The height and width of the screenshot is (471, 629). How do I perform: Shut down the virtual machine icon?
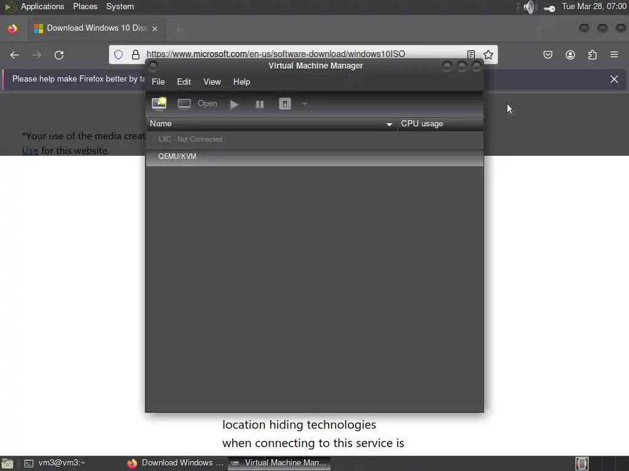[x=285, y=104]
